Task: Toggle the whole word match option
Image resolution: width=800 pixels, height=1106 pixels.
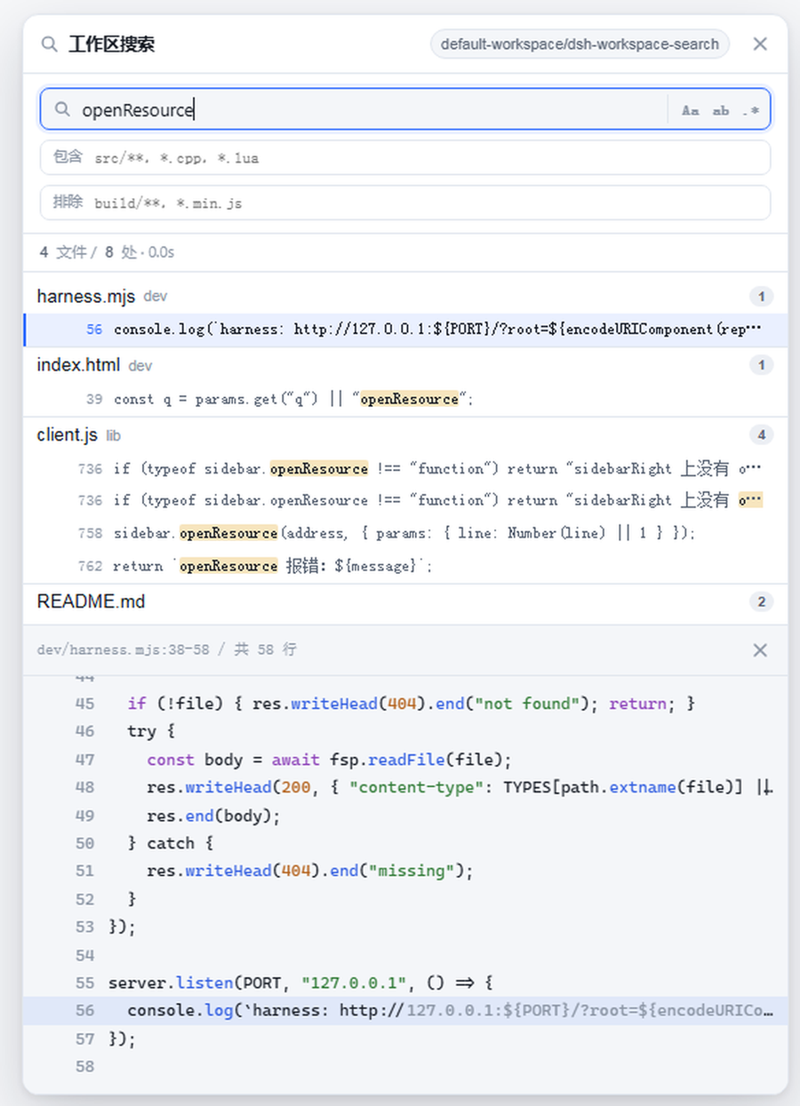Action: [721, 110]
